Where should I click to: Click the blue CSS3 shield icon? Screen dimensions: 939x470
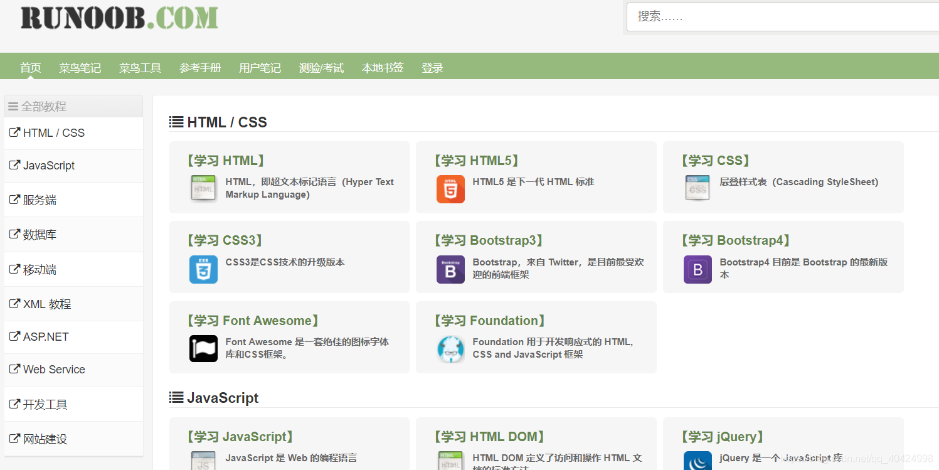tap(203, 269)
